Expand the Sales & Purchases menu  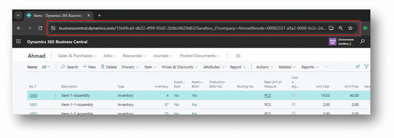point(77,56)
